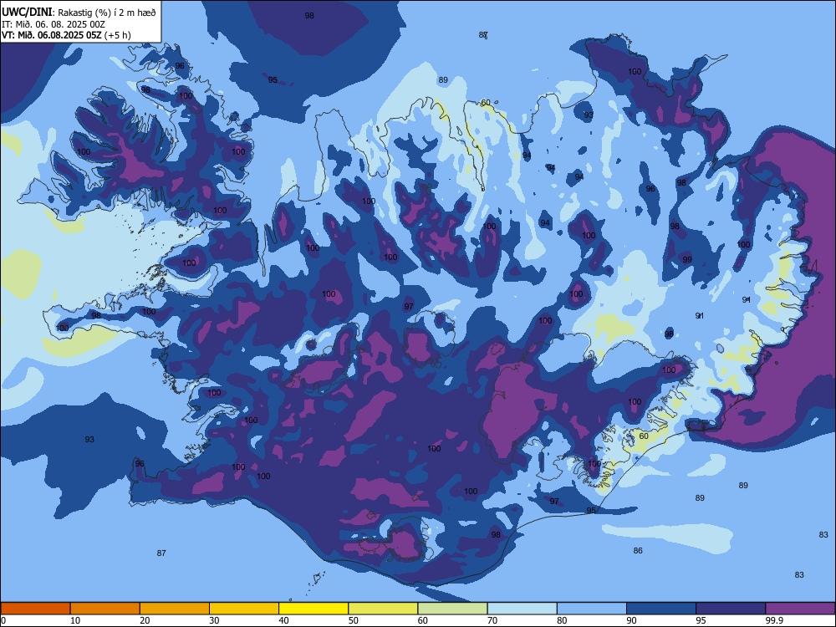Select the '40' label on the color scale
Viewport: 836px width, 627px height.
(x=283, y=620)
